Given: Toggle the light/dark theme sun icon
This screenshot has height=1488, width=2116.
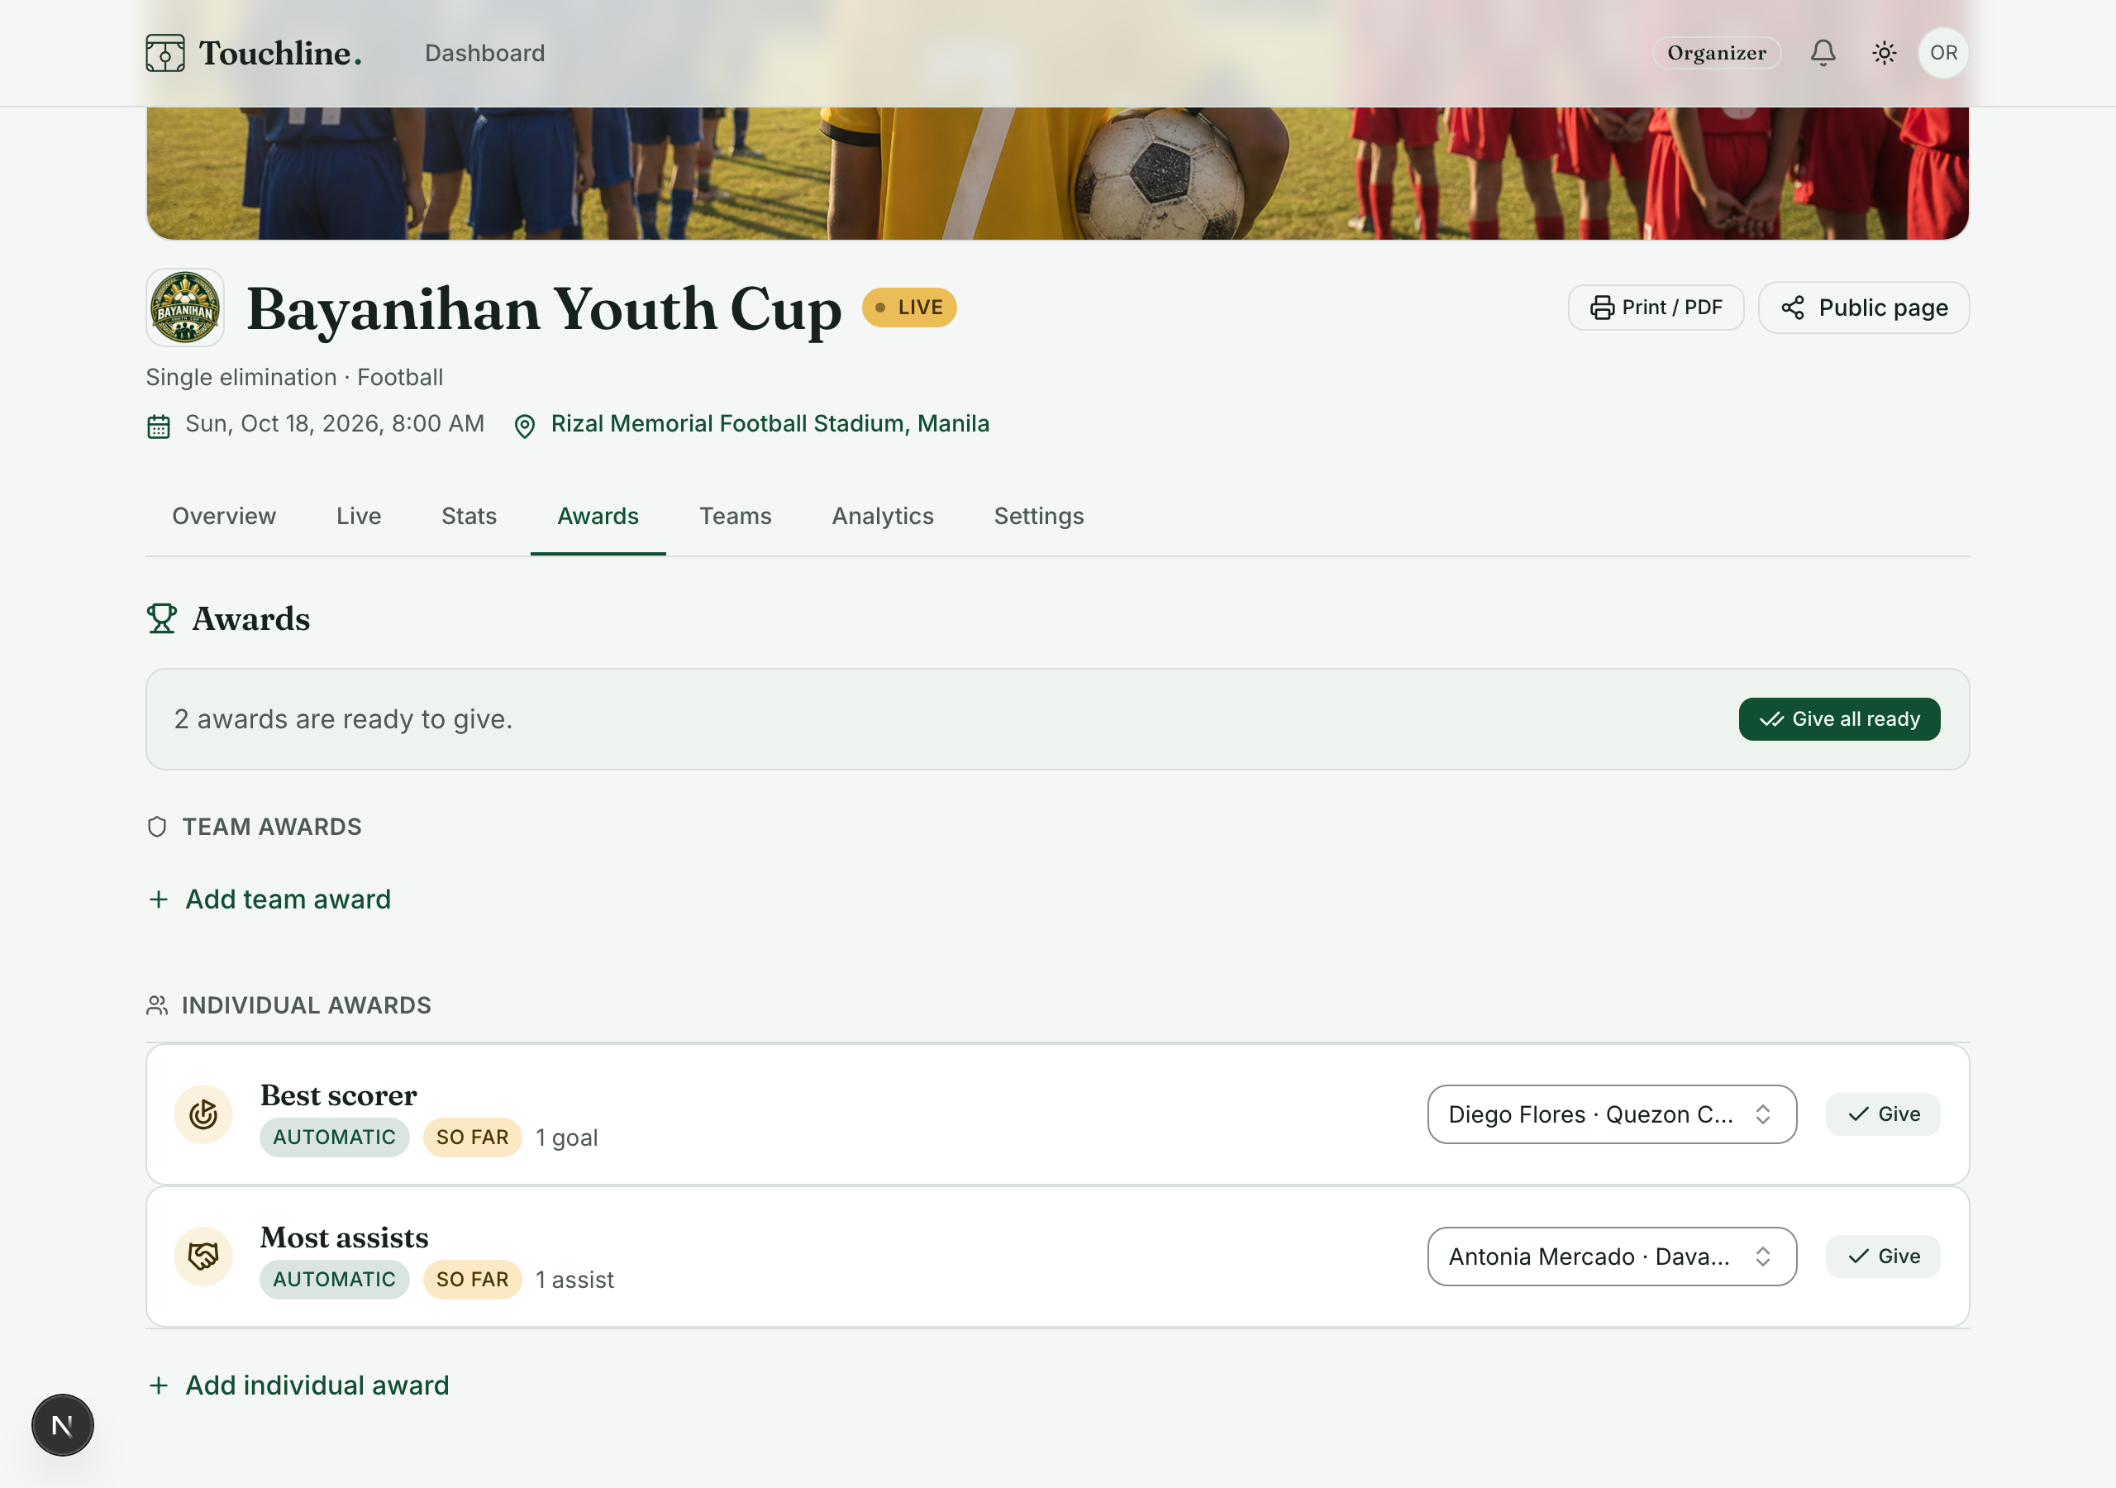Looking at the screenshot, I should click(1884, 53).
